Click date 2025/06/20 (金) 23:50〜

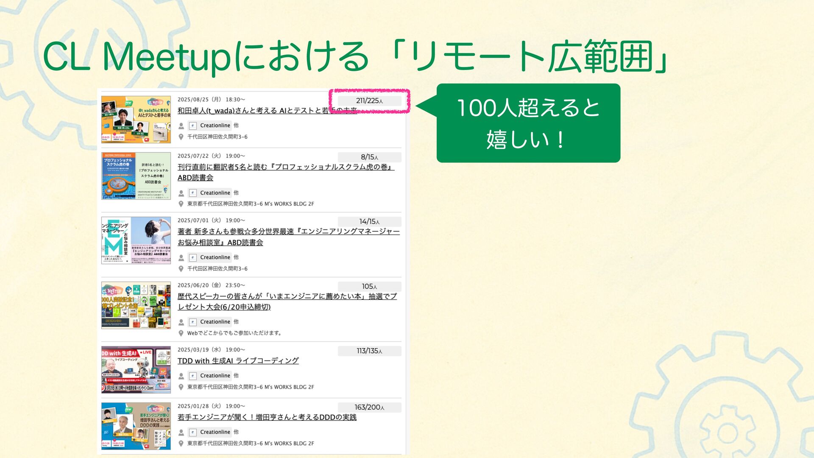(211, 285)
